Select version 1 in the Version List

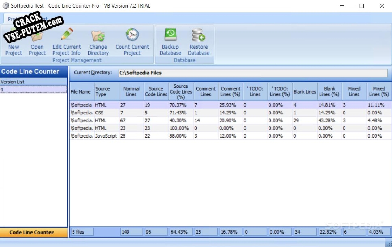coord(34,90)
